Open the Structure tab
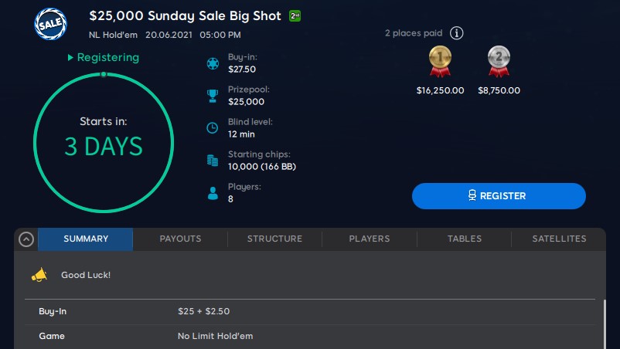620x349 pixels. 274,239
